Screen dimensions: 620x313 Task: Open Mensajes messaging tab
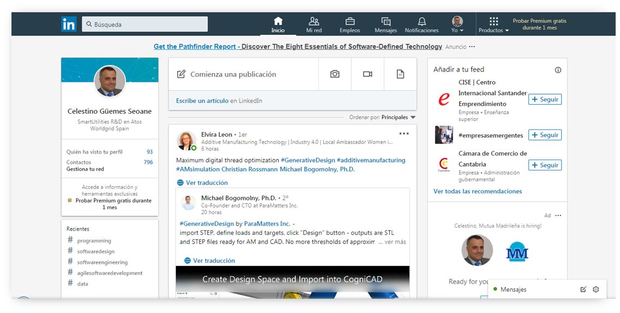click(385, 25)
